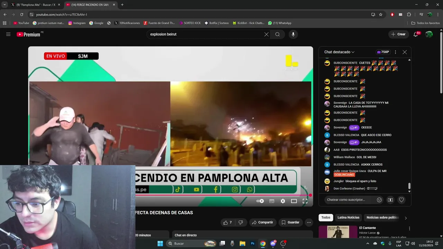Open YouTube notifications bell
Image resolution: width=443 pixels, height=249 pixels.
click(x=416, y=34)
